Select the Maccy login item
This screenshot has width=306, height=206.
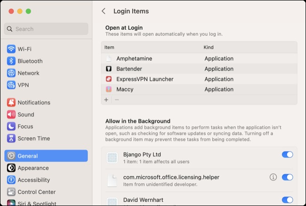[x=199, y=89]
